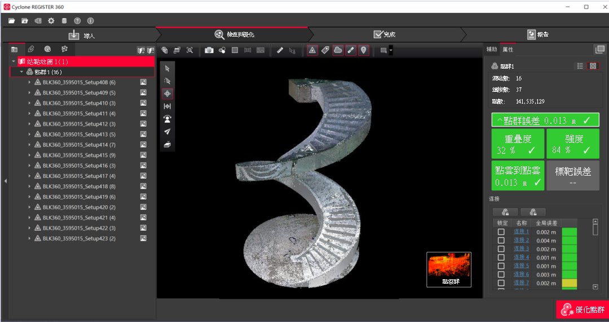The width and height of the screenshot is (609, 322).
Task: Toggle point cloud visibility cloud icon
Action: coord(338,50)
